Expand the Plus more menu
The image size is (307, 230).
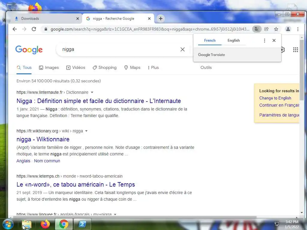click(x=153, y=68)
